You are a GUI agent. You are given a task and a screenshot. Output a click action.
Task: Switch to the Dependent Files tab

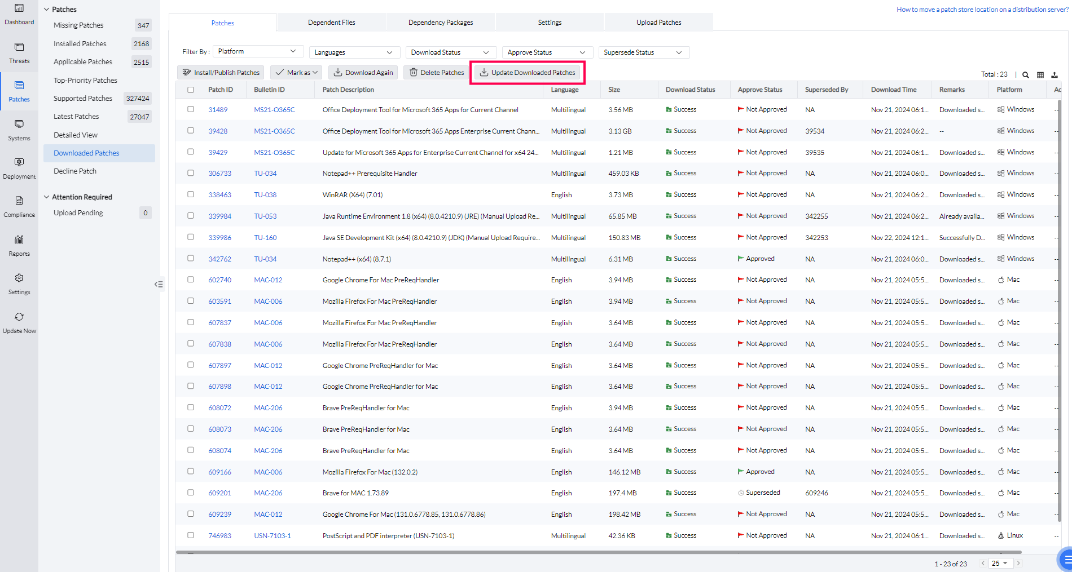(x=331, y=23)
